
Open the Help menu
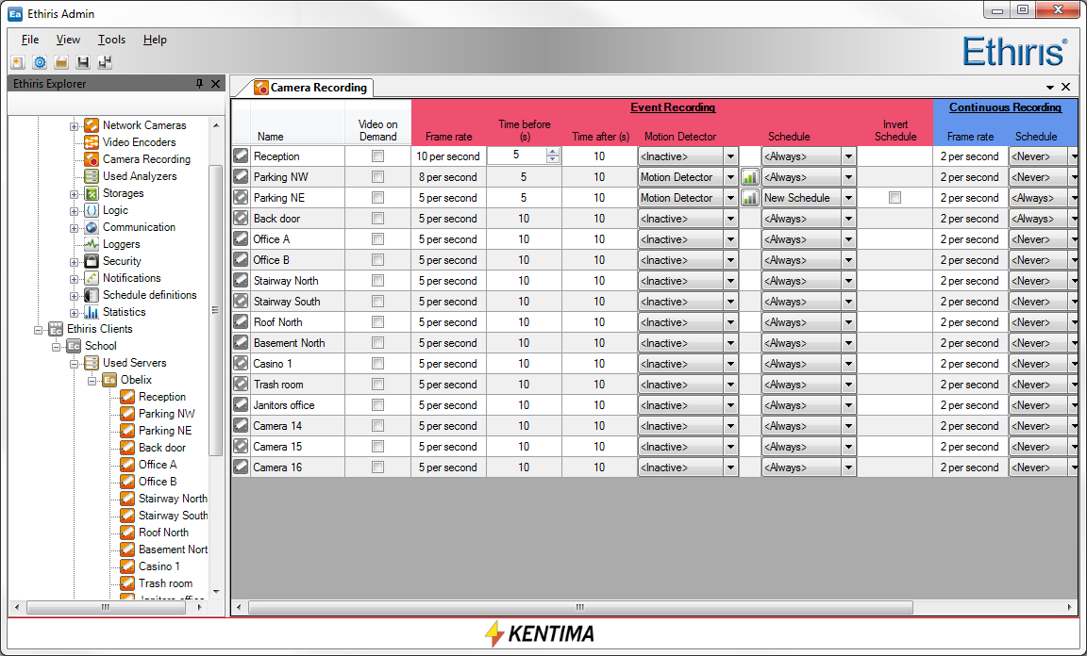click(x=156, y=40)
